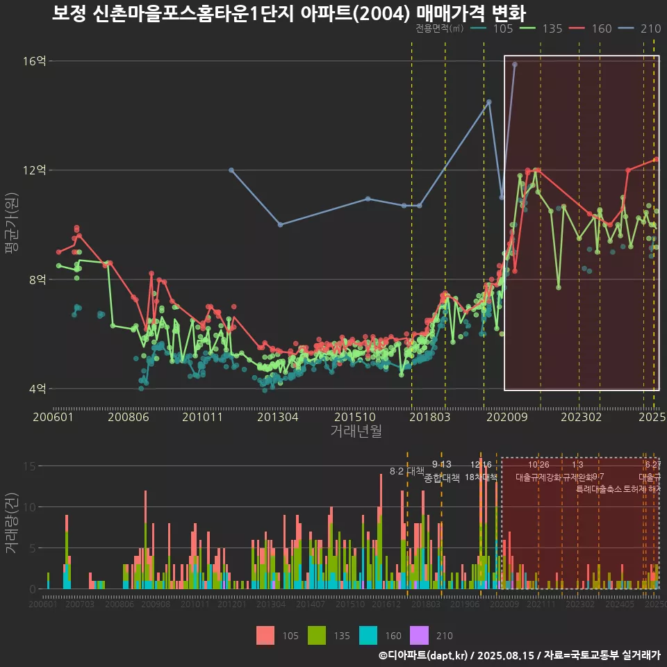Click the '12·16' policy date annotation
The height and width of the screenshot is (667, 667).
(481, 465)
